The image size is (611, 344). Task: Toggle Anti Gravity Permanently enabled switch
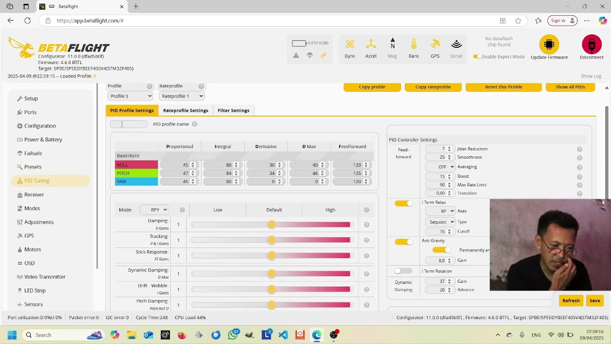click(x=441, y=250)
